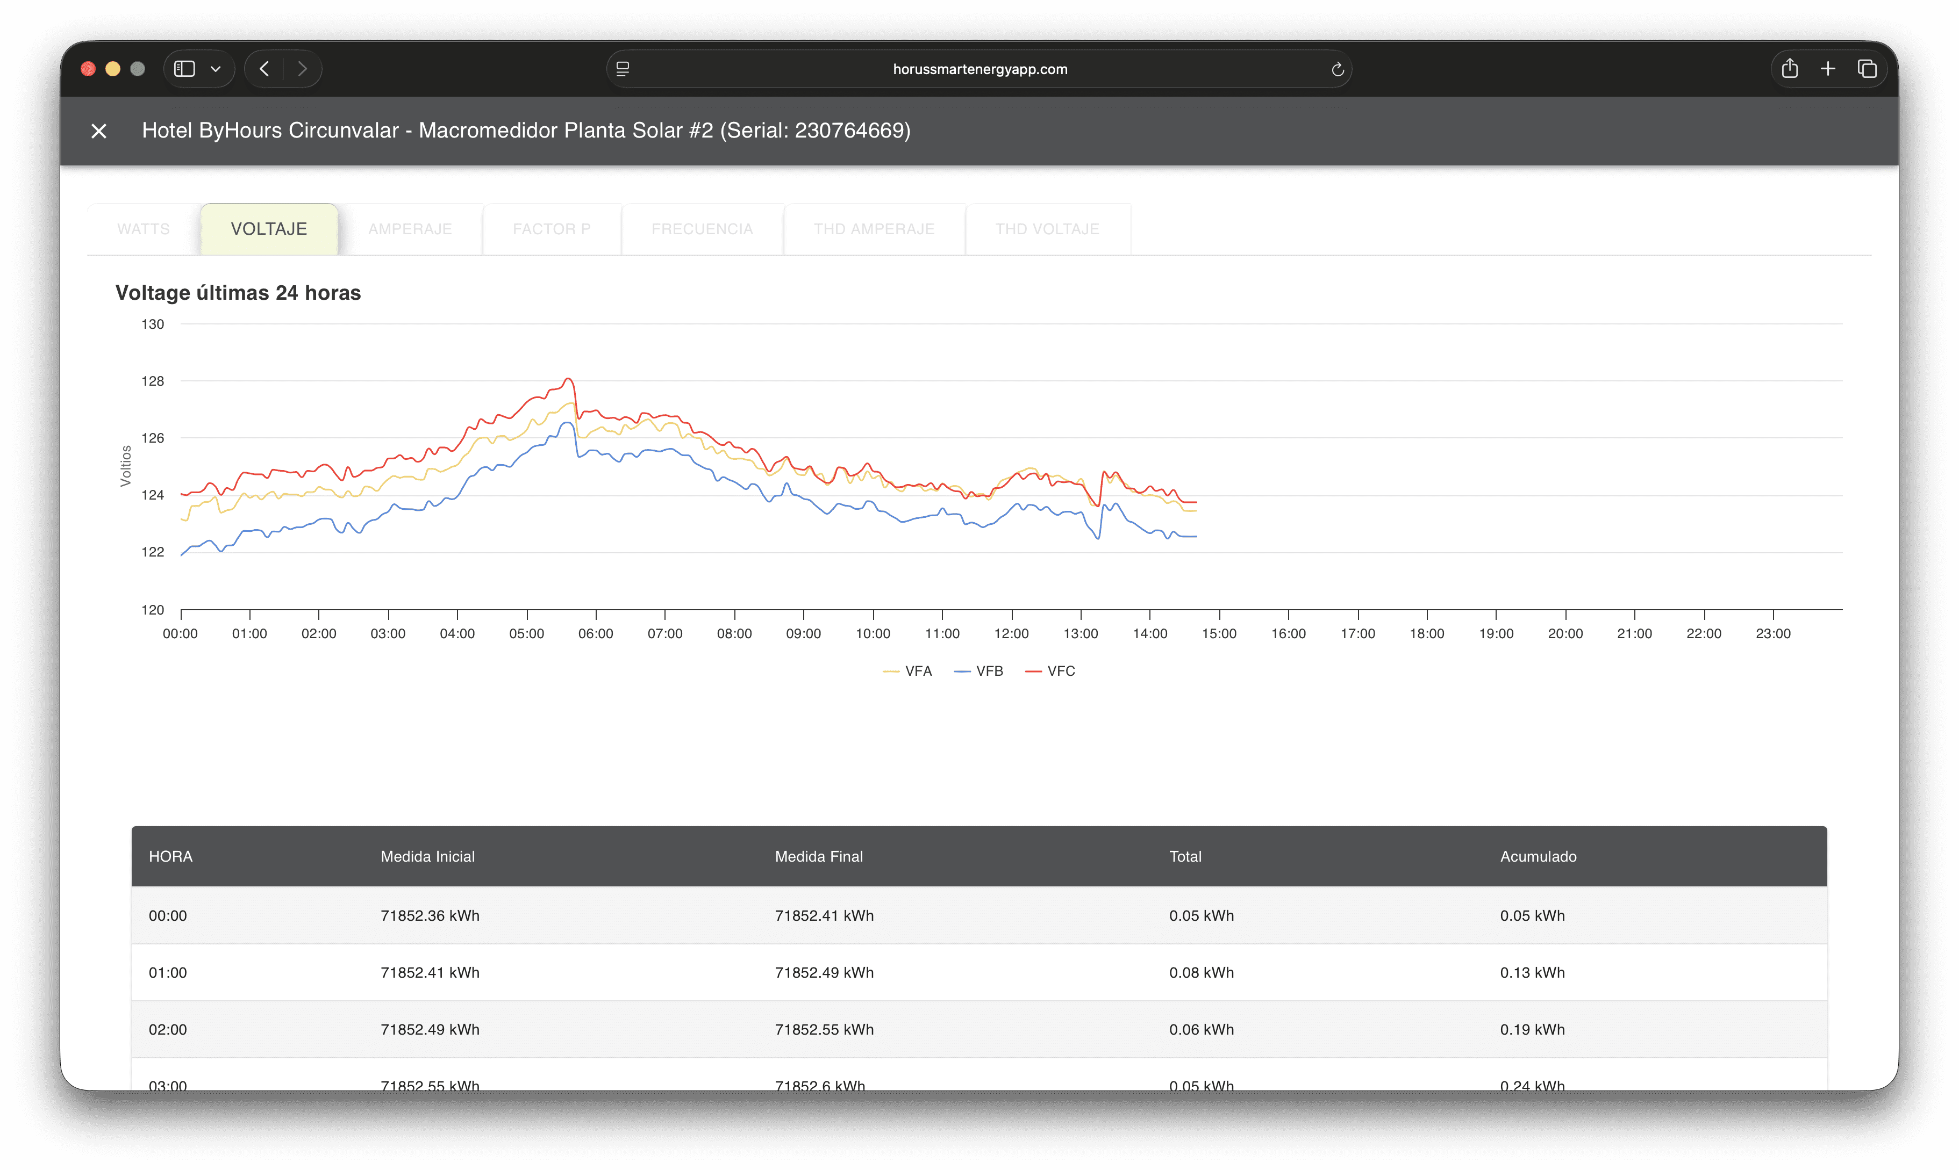Click the Acumulado column header
The height and width of the screenshot is (1170, 1959).
click(x=1539, y=857)
